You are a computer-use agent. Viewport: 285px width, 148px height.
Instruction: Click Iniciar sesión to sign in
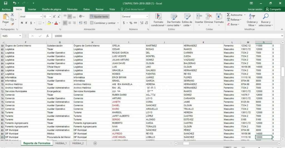coord(255,9)
